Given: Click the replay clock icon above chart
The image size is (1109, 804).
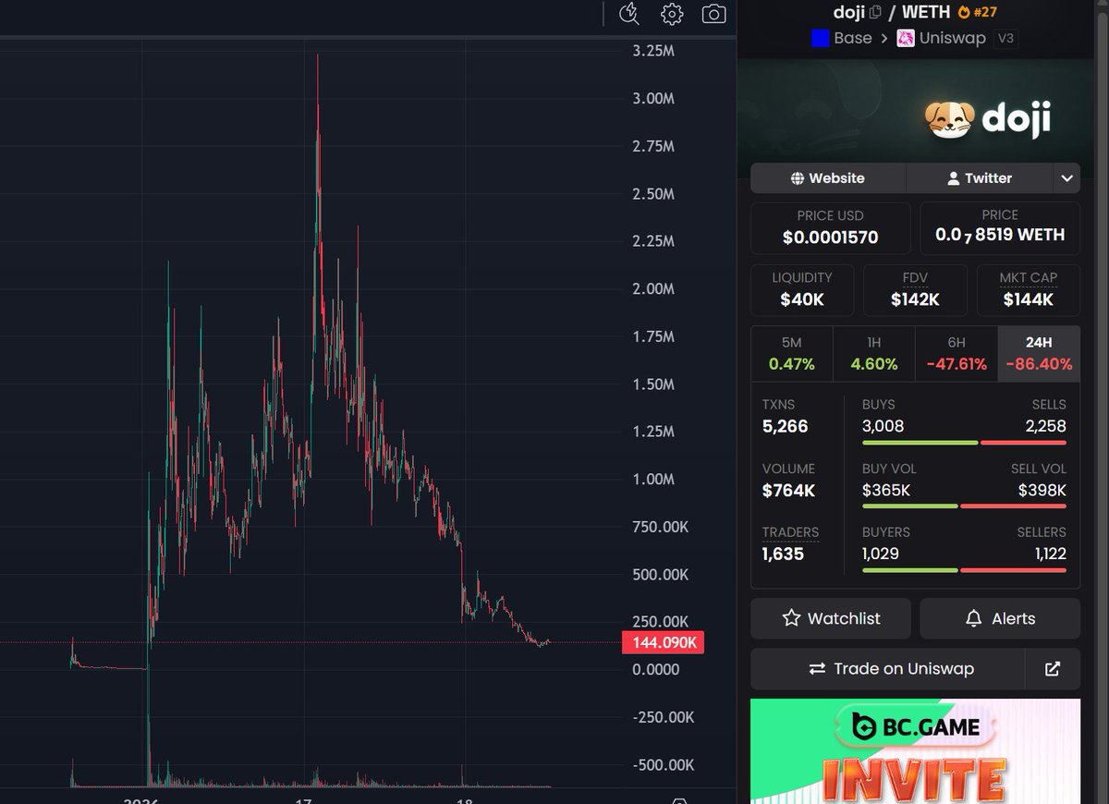Looking at the screenshot, I should pyautogui.click(x=629, y=13).
